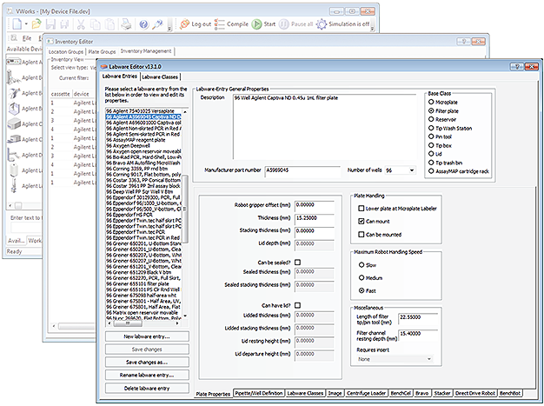
Task: Click the Pause all toolbar icon
Action: click(x=283, y=24)
